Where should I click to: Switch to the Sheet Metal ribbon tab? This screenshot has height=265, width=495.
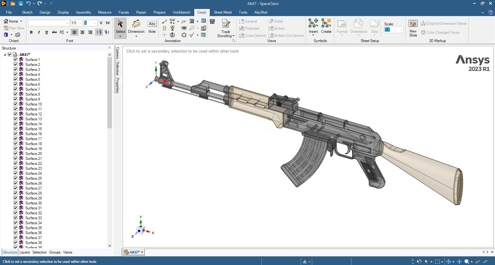[222, 12]
